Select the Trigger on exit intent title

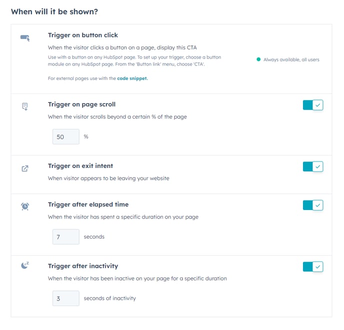click(80, 166)
